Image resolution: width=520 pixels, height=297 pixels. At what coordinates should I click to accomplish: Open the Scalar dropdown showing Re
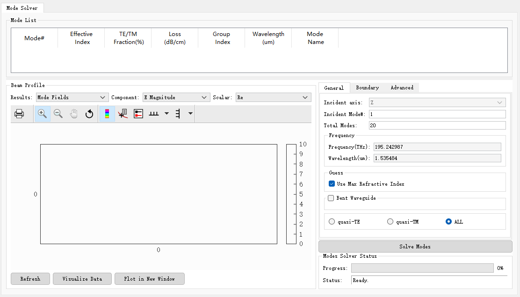pyautogui.click(x=273, y=97)
